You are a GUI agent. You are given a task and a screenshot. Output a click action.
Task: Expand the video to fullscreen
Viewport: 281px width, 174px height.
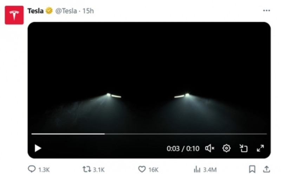click(x=260, y=148)
